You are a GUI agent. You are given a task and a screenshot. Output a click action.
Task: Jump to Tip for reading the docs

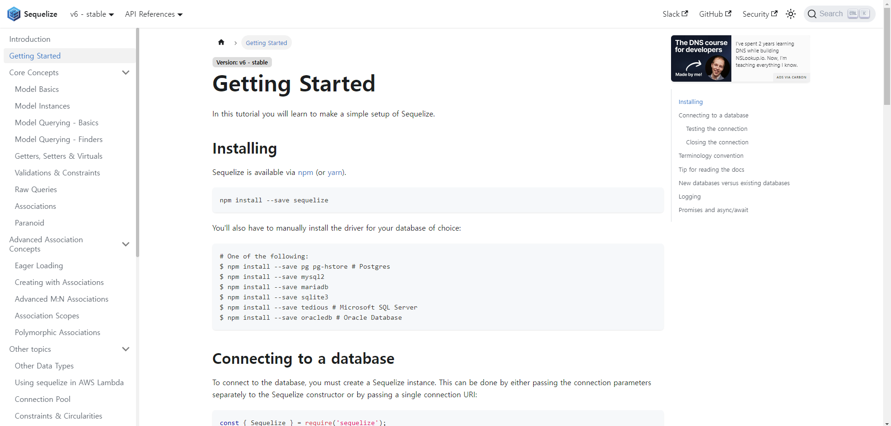click(711, 169)
